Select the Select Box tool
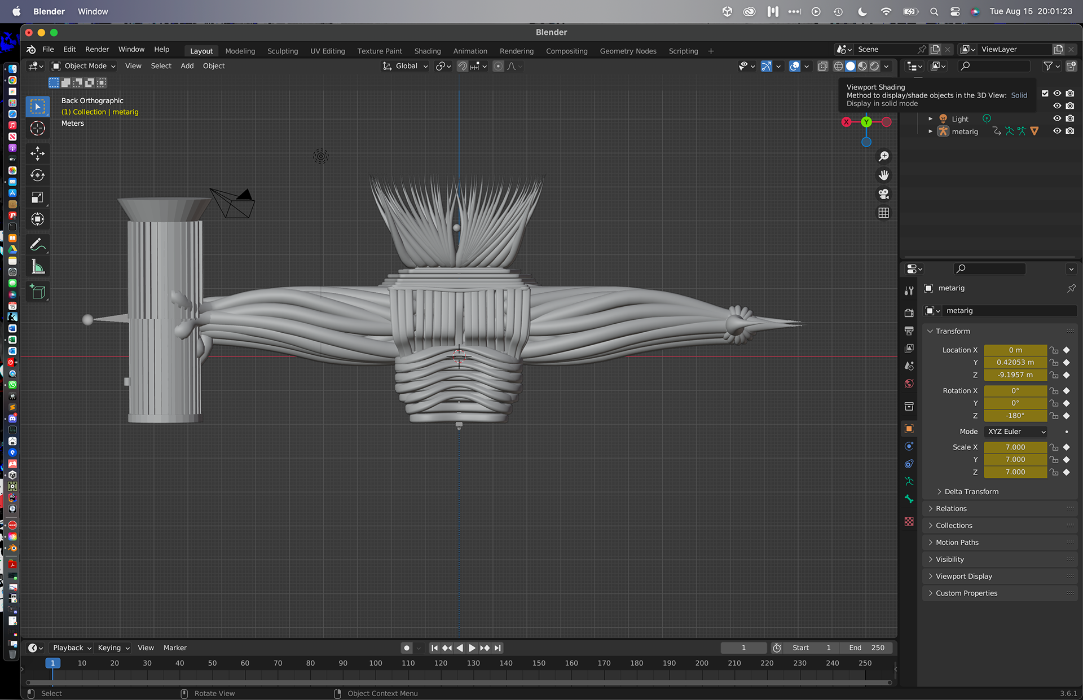 coord(38,107)
